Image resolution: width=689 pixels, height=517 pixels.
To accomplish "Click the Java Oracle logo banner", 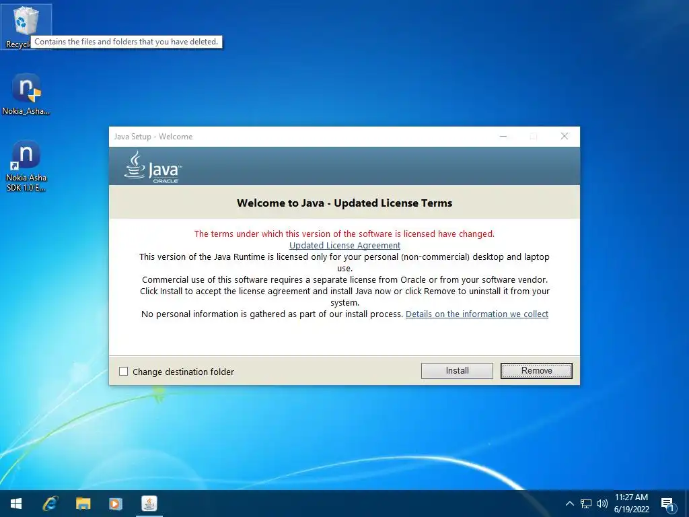I will coord(153,167).
